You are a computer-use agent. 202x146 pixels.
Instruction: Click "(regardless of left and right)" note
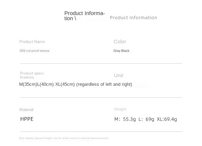[x=104, y=84]
